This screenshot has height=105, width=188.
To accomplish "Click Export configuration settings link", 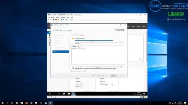I will point(79,71).
